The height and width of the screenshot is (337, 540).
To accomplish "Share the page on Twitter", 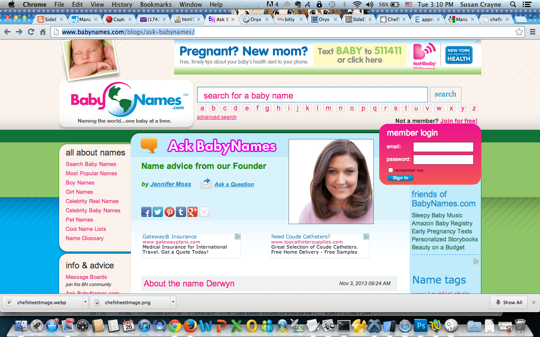I will 158,212.
